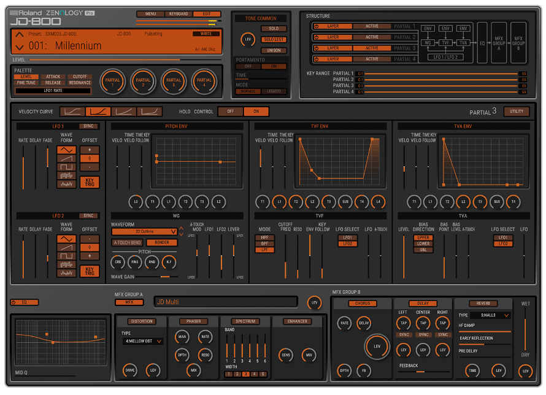The image size is (546, 395).
Task: Open the JD Multi MFX type selector
Action: (x=226, y=302)
